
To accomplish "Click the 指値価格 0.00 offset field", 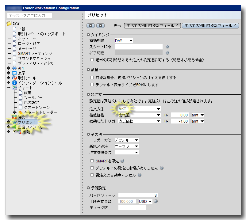I will (x=180, y=115).
